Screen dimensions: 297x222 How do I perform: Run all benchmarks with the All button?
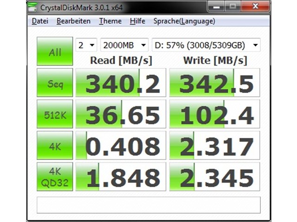click(x=55, y=51)
